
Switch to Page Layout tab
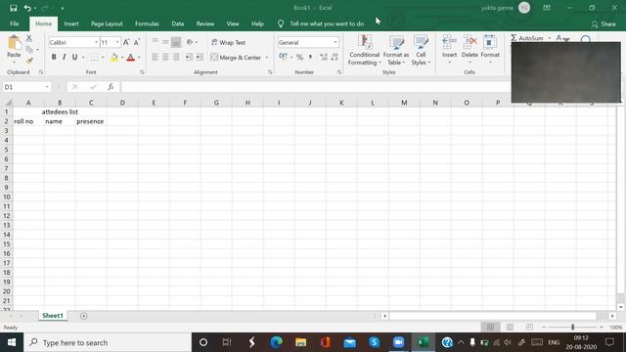point(107,23)
